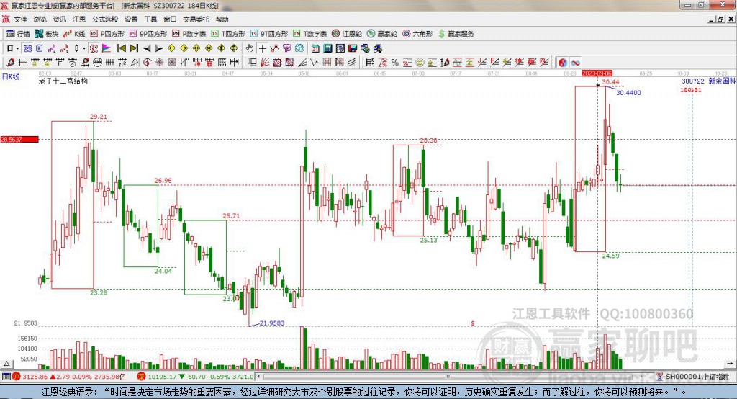Step chart right with black right arrow
The image size is (737, 399).
tap(159, 48)
